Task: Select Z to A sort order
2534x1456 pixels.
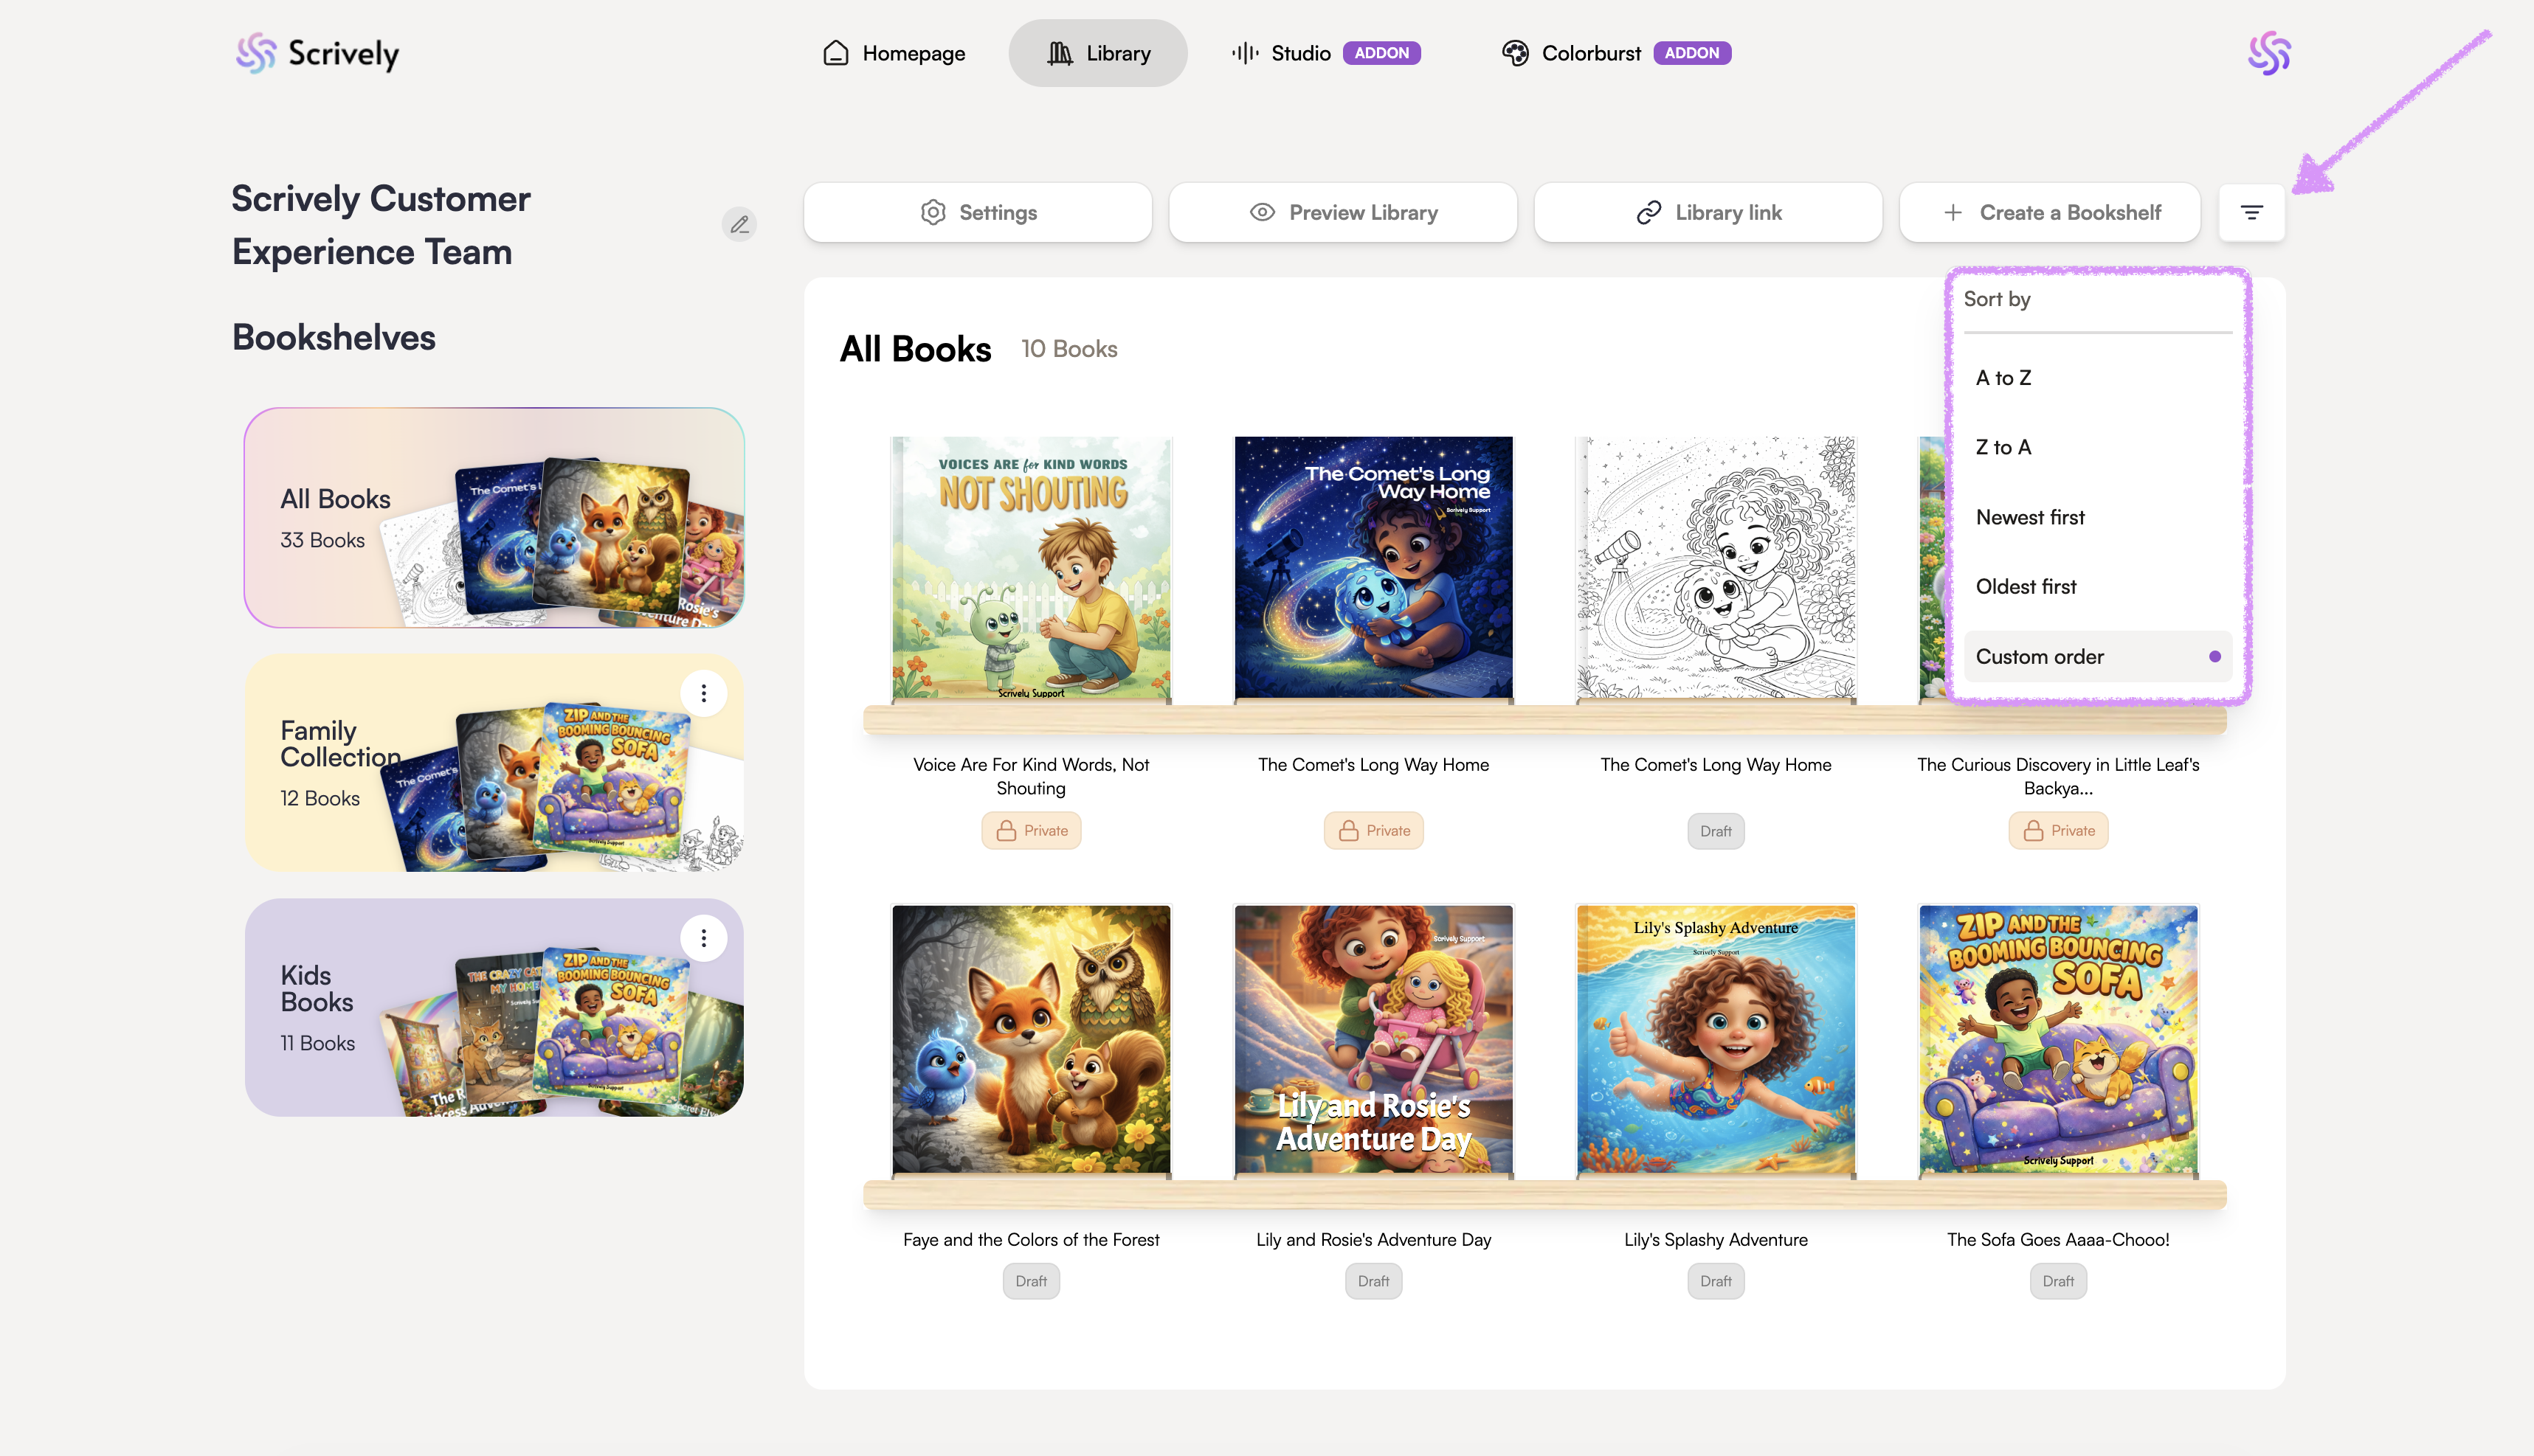Action: pos(2003,447)
